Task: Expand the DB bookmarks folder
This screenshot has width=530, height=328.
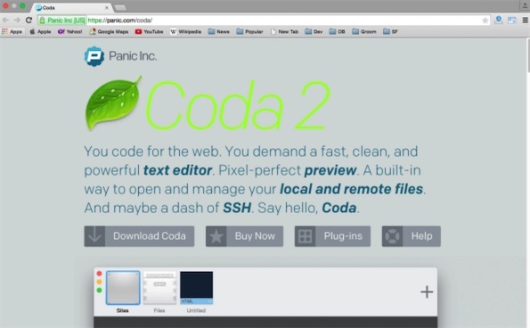Action: (337, 31)
